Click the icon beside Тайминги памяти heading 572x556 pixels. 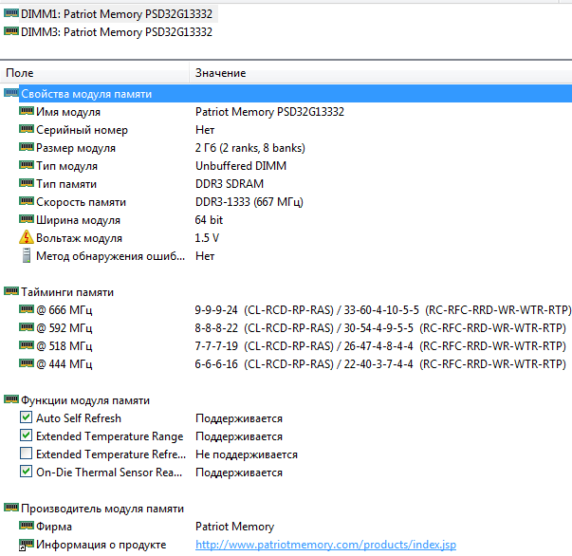(11, 291)
